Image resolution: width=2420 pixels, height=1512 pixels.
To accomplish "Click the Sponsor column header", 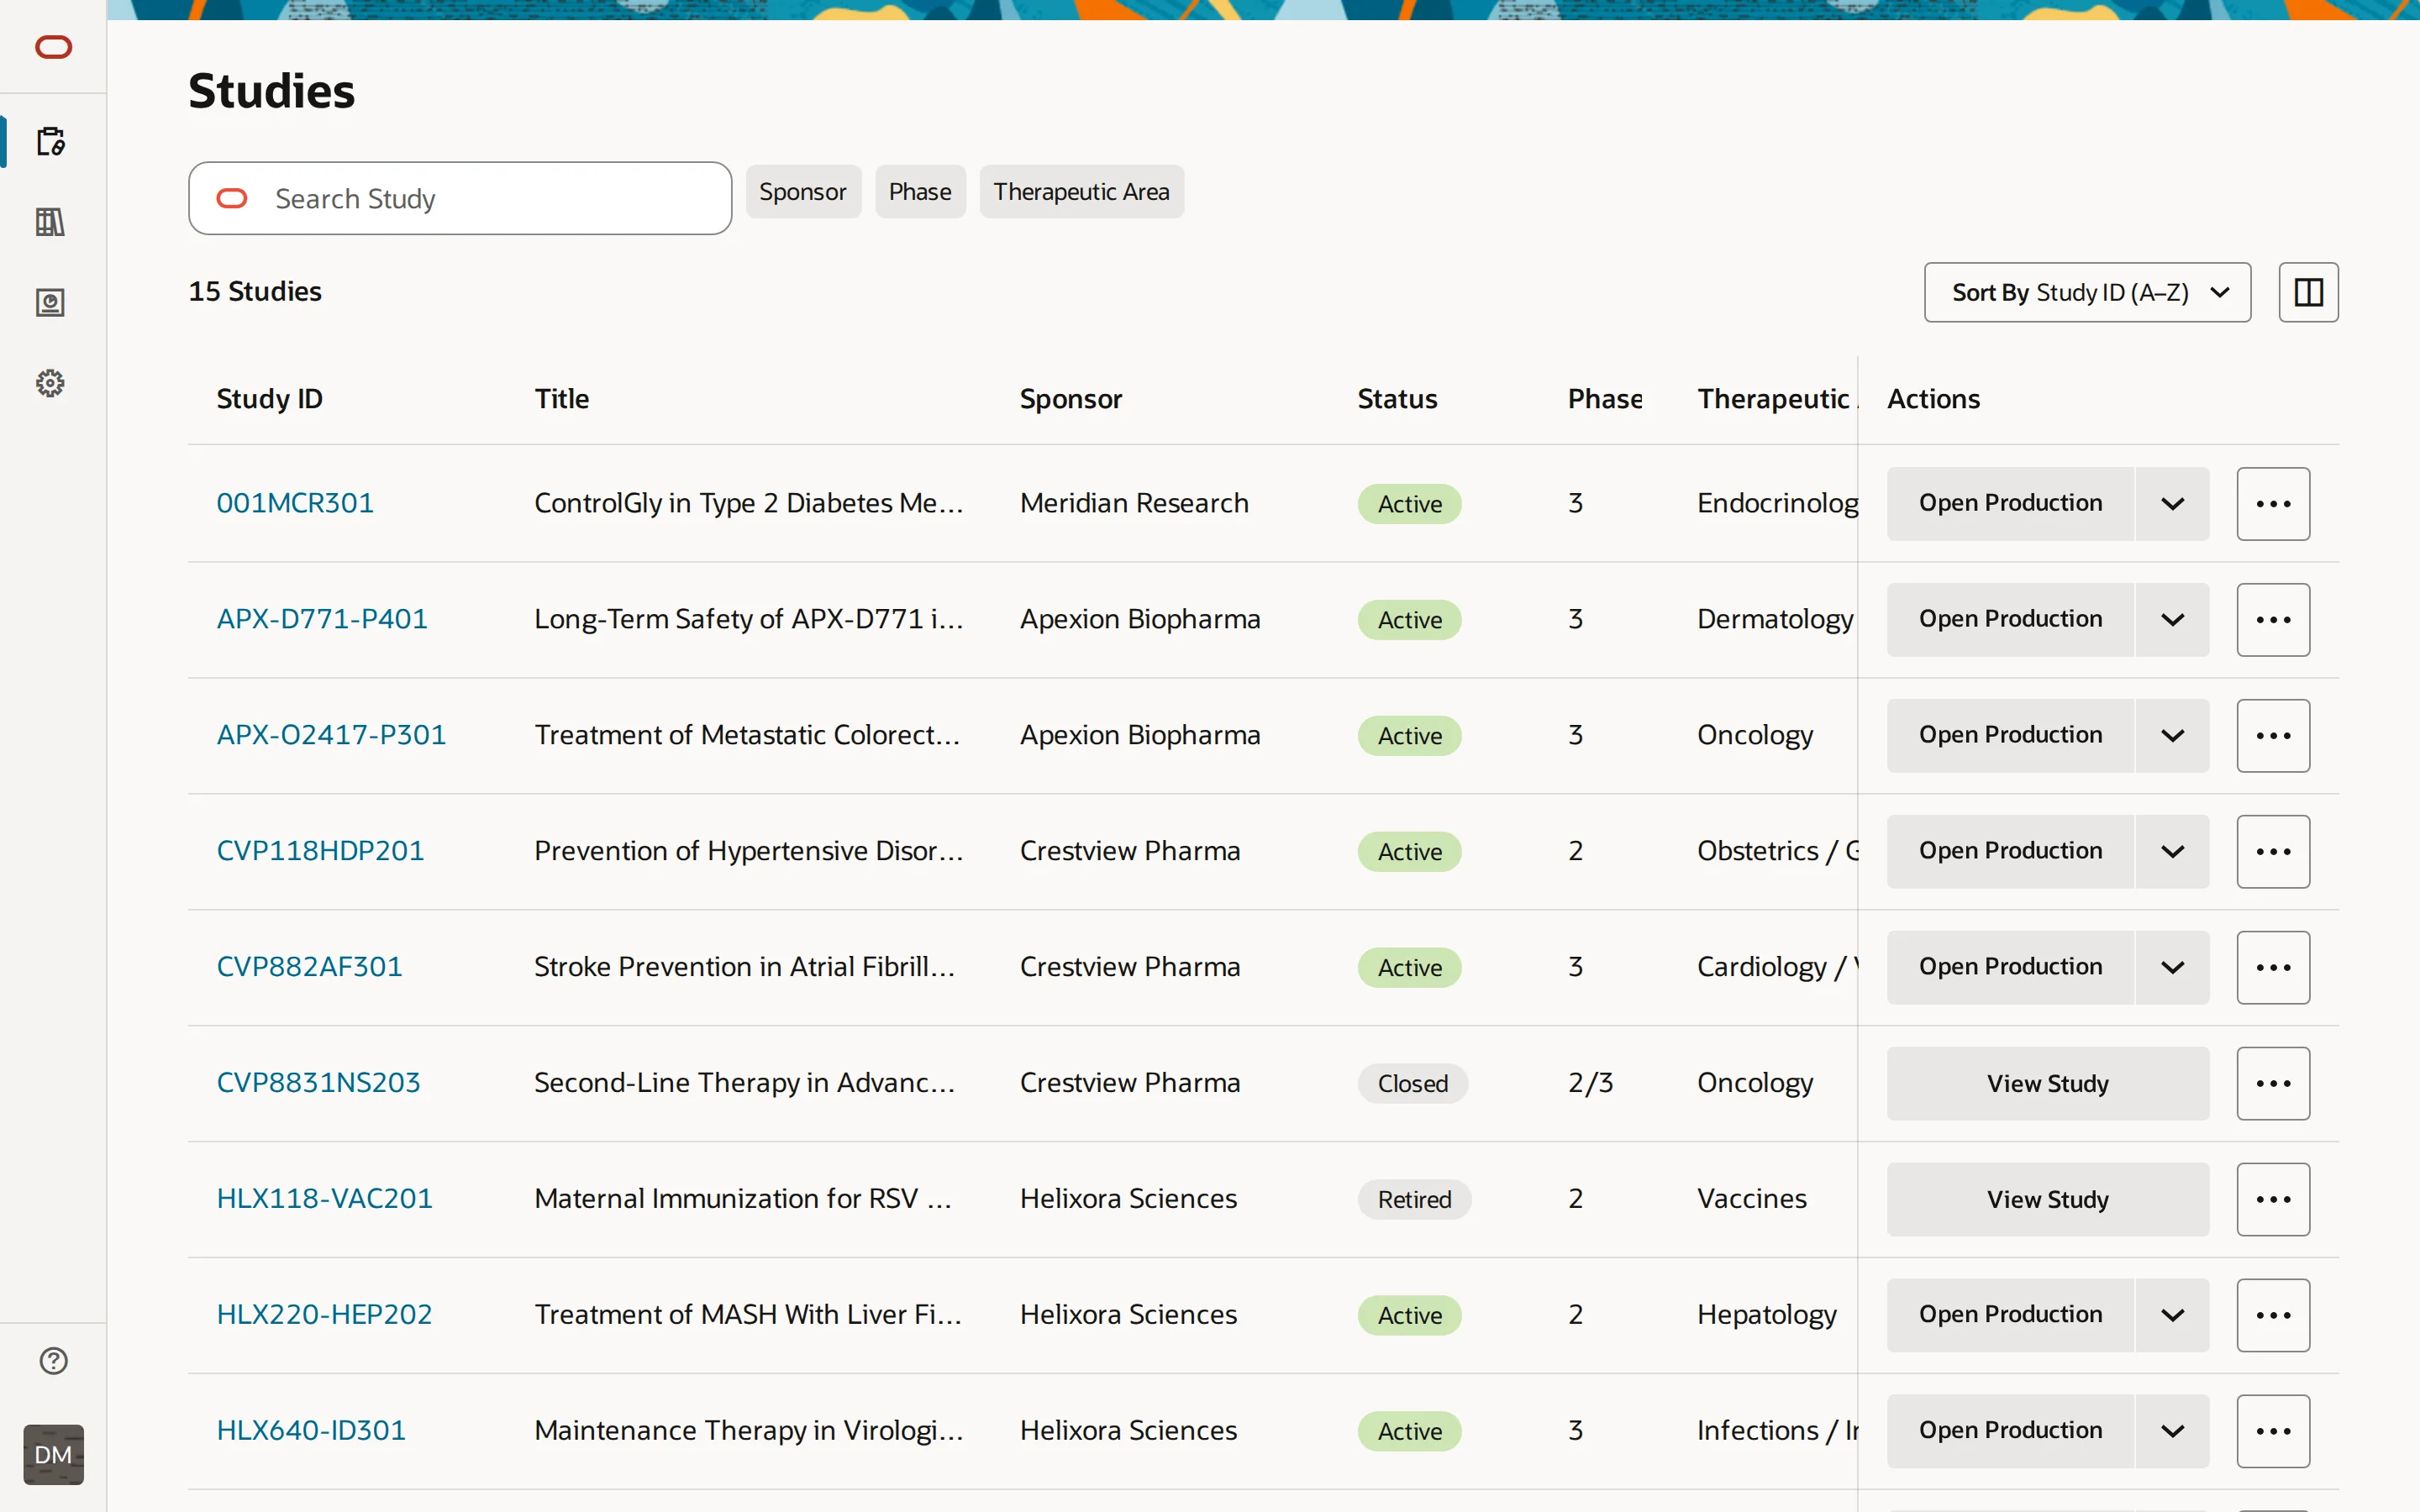I will point(1070,399).
